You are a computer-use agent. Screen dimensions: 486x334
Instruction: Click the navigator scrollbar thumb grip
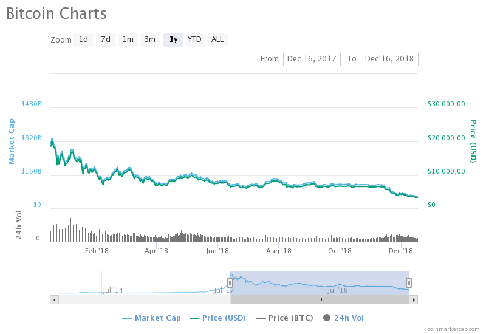320,299
